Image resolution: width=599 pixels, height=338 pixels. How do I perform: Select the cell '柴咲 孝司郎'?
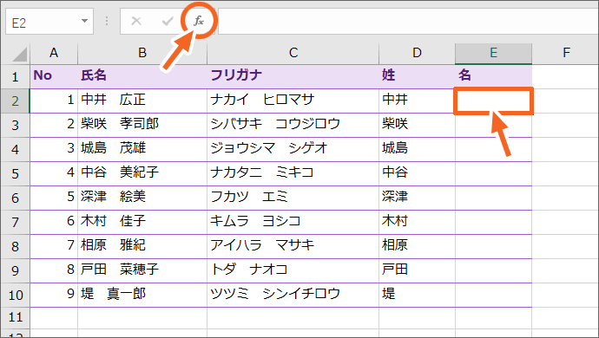point(142,125)
